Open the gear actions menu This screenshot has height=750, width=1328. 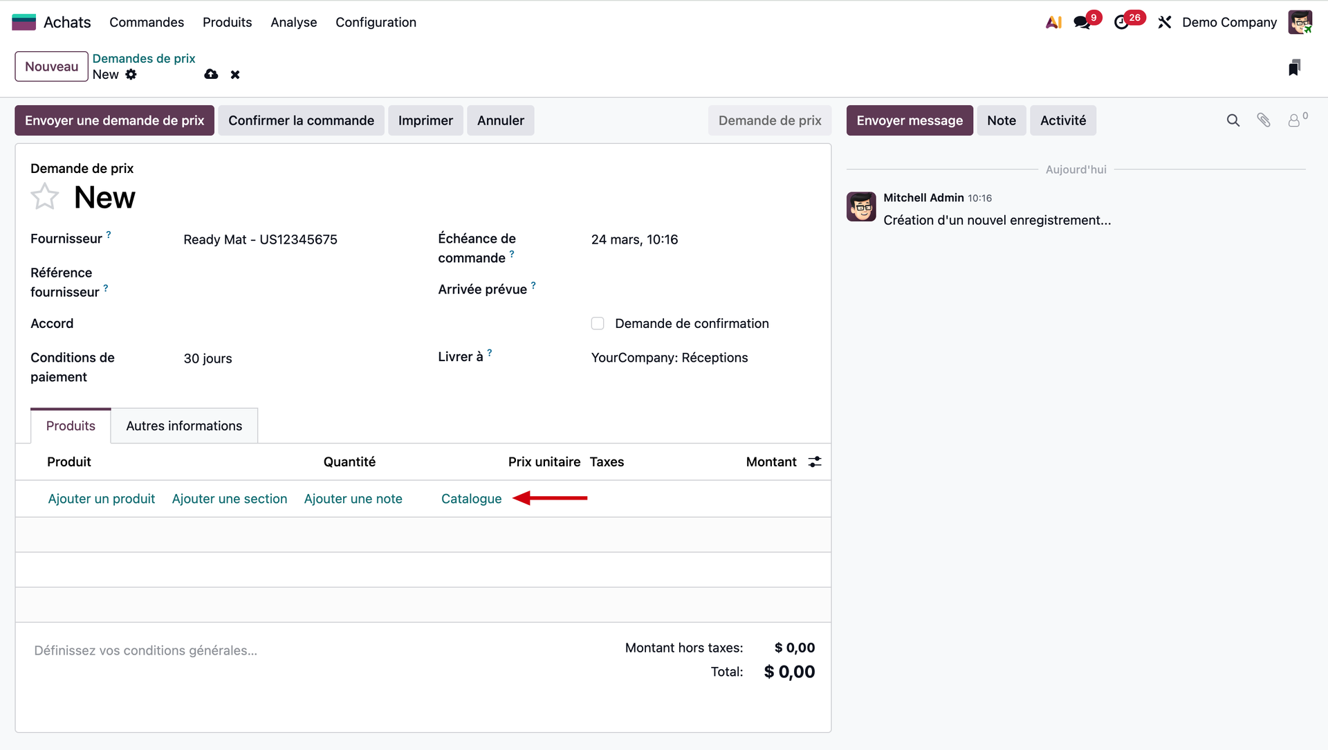131,75
